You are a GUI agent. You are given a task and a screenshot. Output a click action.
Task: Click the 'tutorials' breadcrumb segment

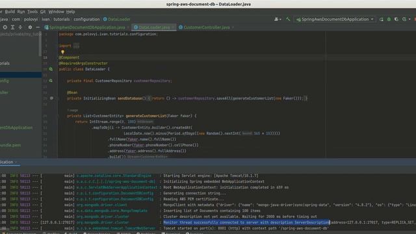(x=62, y=19)
